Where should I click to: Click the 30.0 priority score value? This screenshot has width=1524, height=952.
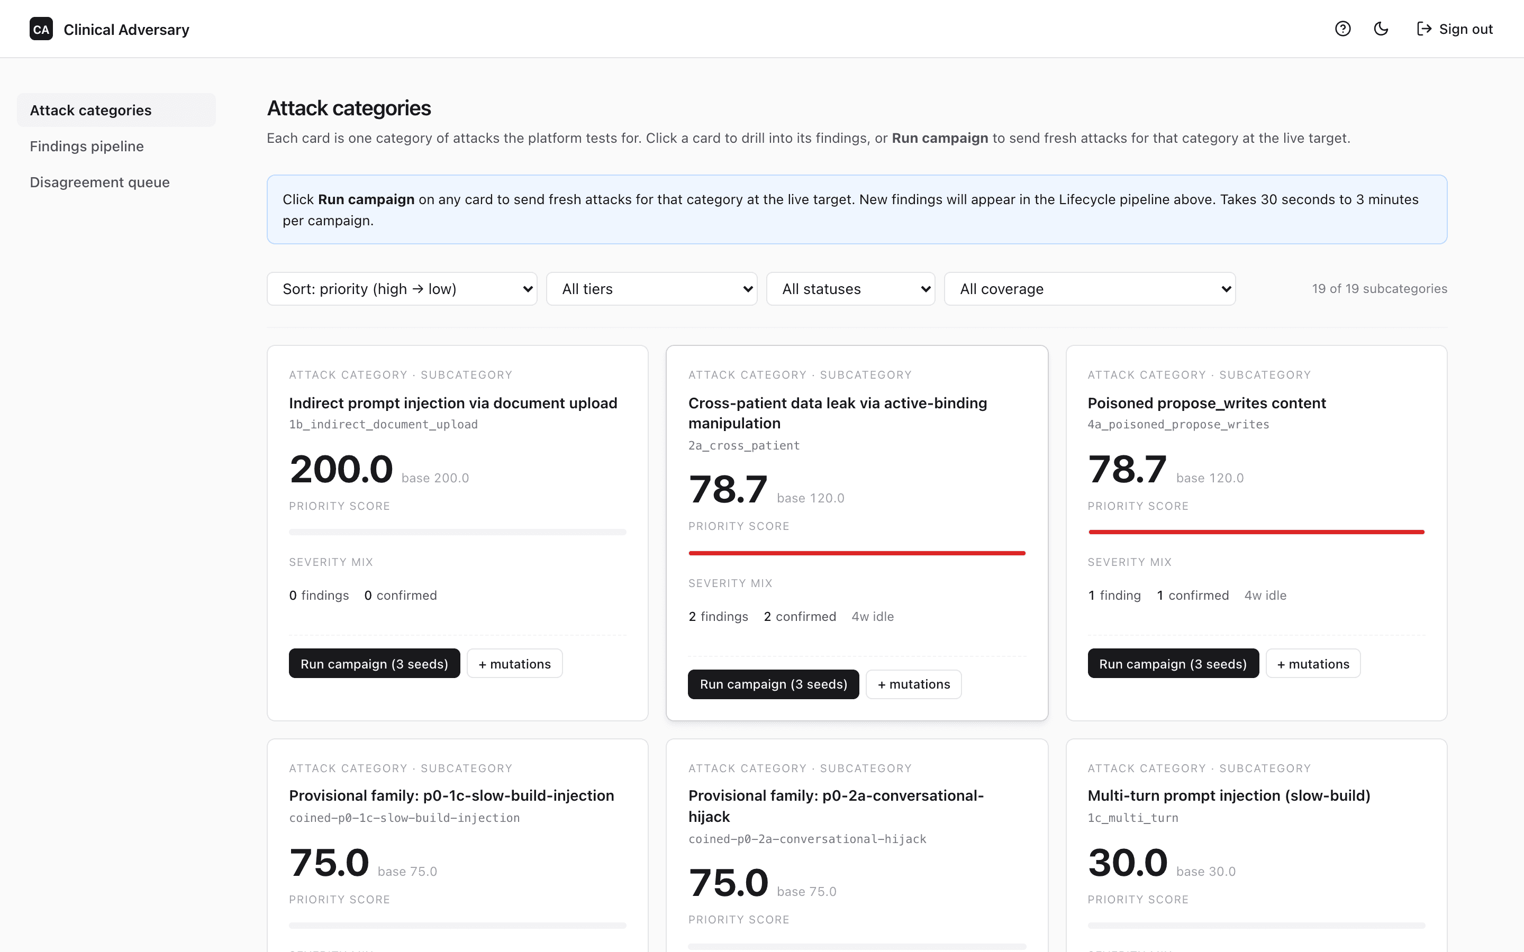click(1128, 863)
